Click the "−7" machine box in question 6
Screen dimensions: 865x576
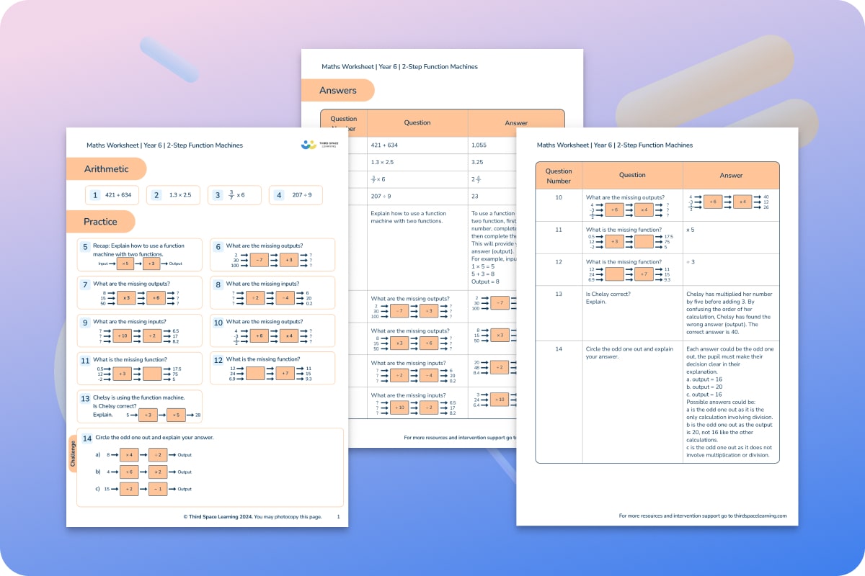pyautogui.click(x=260, y=259)
